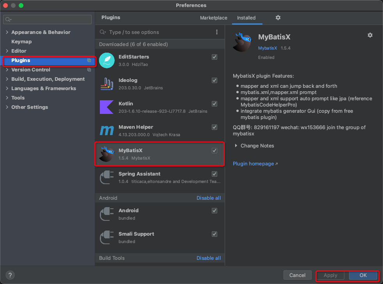Select Keymap in the settings tree
The width and height of the screenshot is (383, 284).
tap(21, 42)
